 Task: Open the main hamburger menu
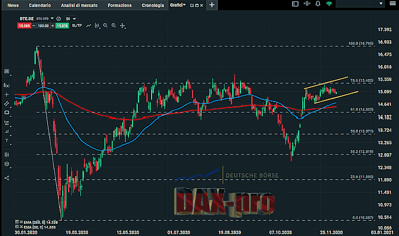pyautogui.click(x=393, y=4)
